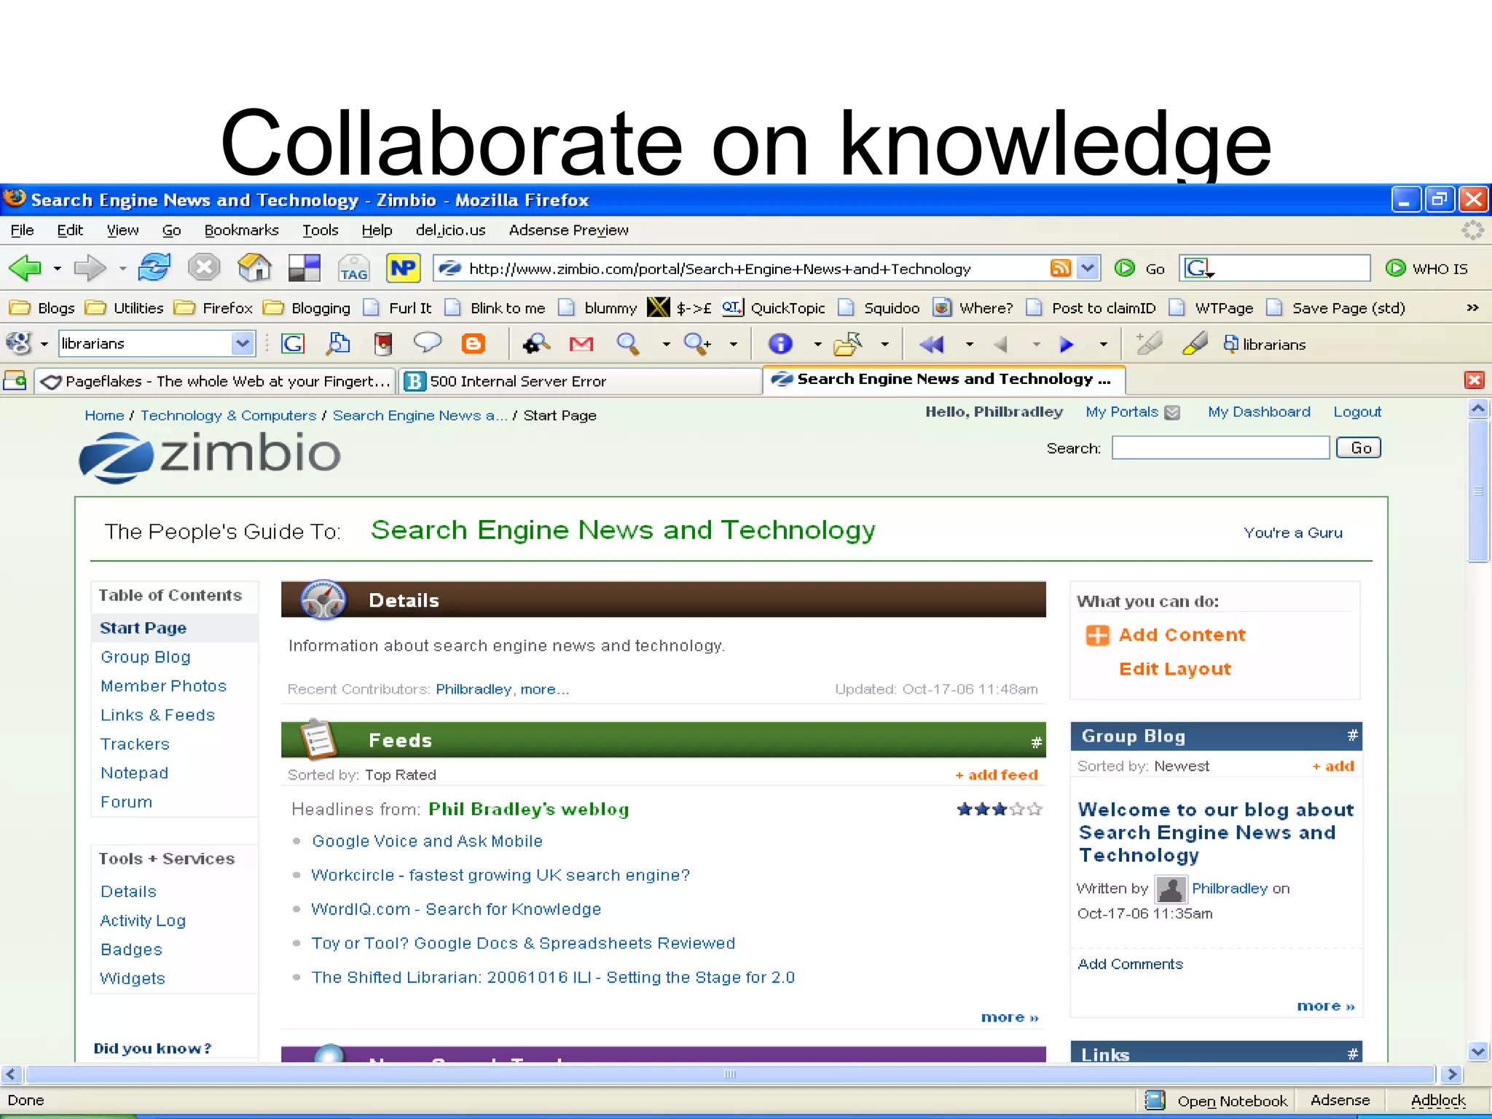
Task: Switch to the Pageflakes tab
Action: pyautogui.click(x=215, y=381)
